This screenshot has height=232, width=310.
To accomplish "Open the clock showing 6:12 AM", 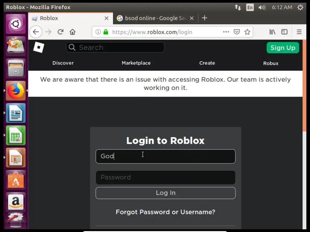I will tap(282, 7).
